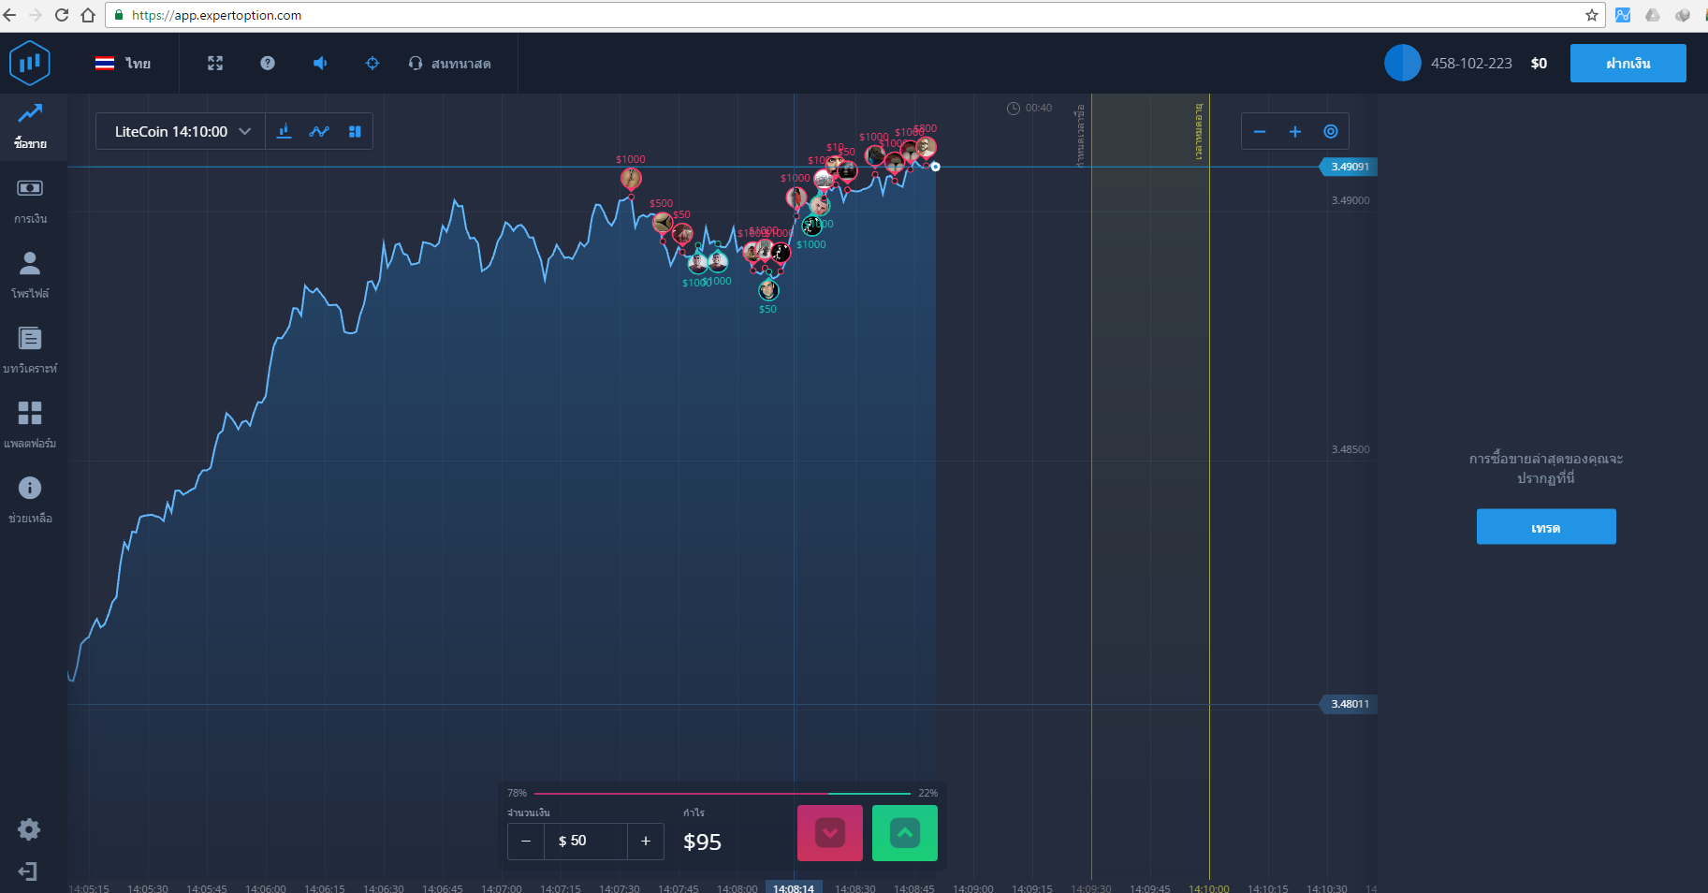Screen dimensions: 1708x893
Task: Increase trade amount with plus stepper
Action: tap(646, 842)
